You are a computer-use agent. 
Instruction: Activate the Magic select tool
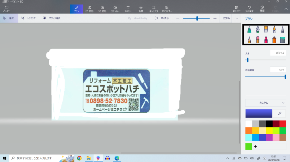pyautogui.click(x=52, y=18)
